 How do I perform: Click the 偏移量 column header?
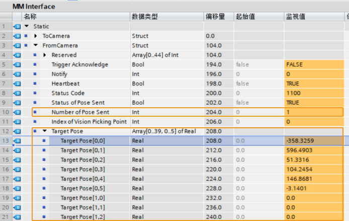(219, 17)
